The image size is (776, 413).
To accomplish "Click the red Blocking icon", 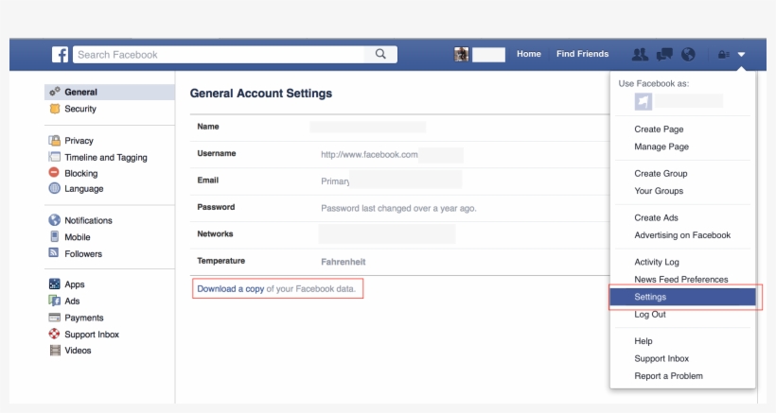I will pyautogui.click(x=54, y=172).
